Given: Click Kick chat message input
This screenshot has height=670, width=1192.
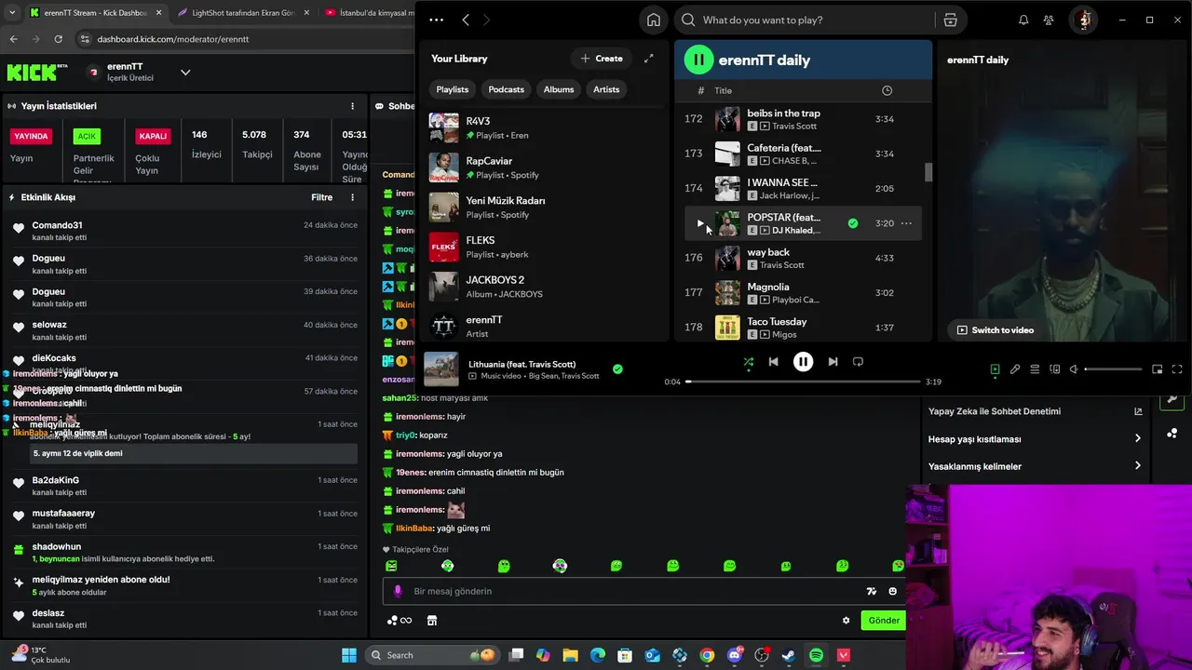Looking at the screenshot, I should pos(633,591).
